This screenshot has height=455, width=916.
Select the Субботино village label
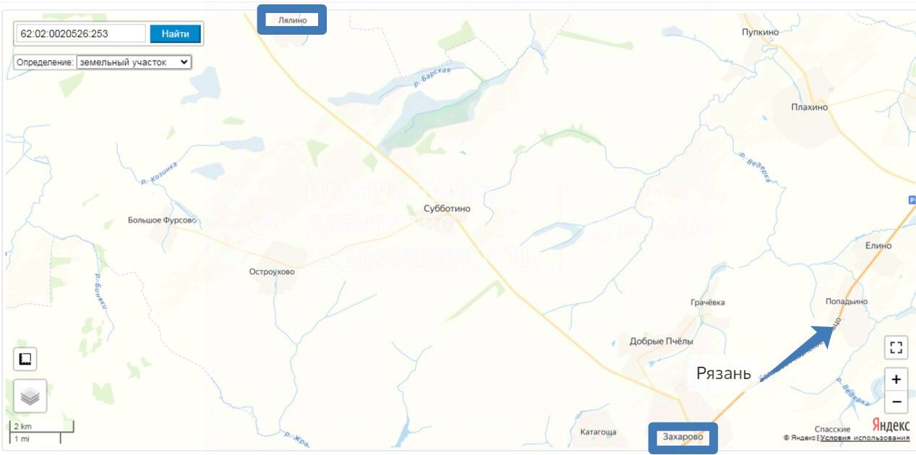(447, 208)
